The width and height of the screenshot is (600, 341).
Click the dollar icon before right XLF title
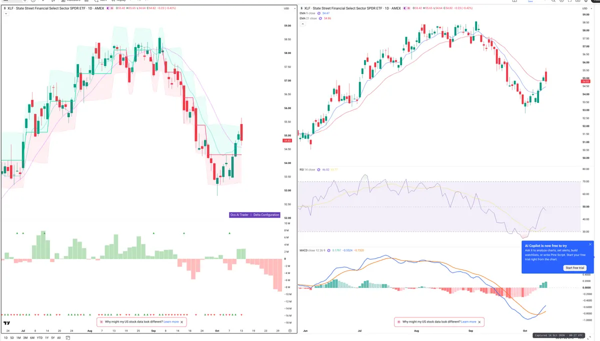301,8
